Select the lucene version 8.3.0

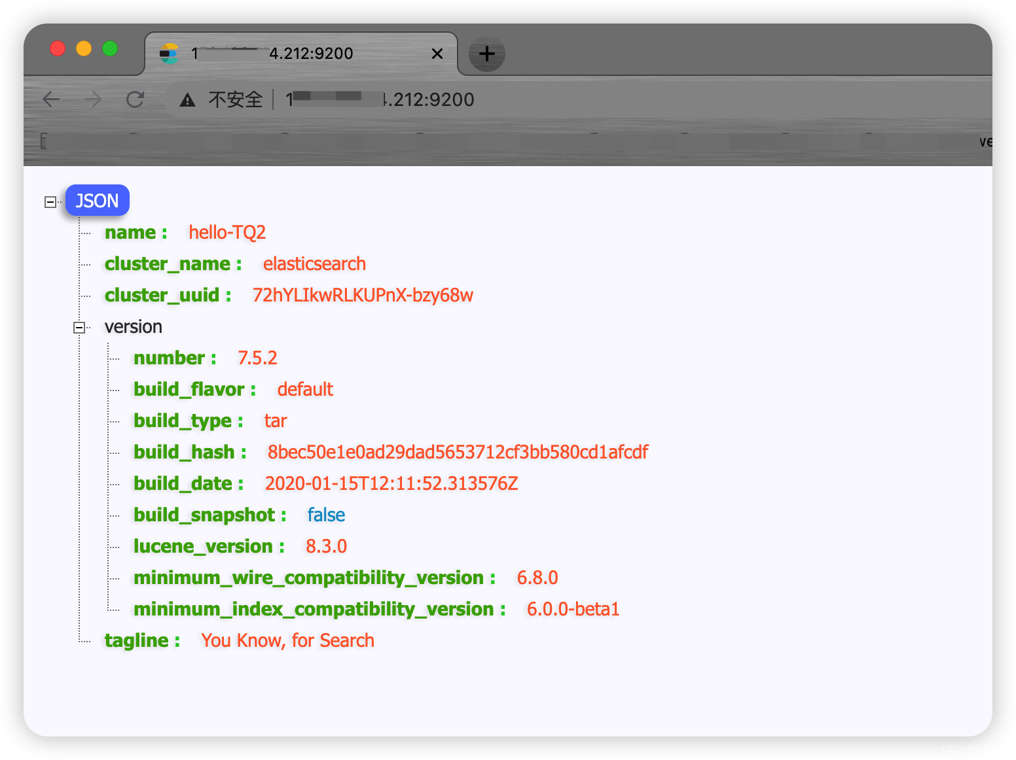[x=326, y=546]
